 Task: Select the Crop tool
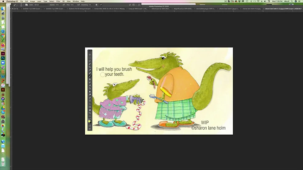[x=90, y=67]
